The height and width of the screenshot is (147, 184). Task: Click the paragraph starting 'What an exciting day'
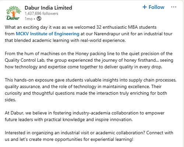89,34
